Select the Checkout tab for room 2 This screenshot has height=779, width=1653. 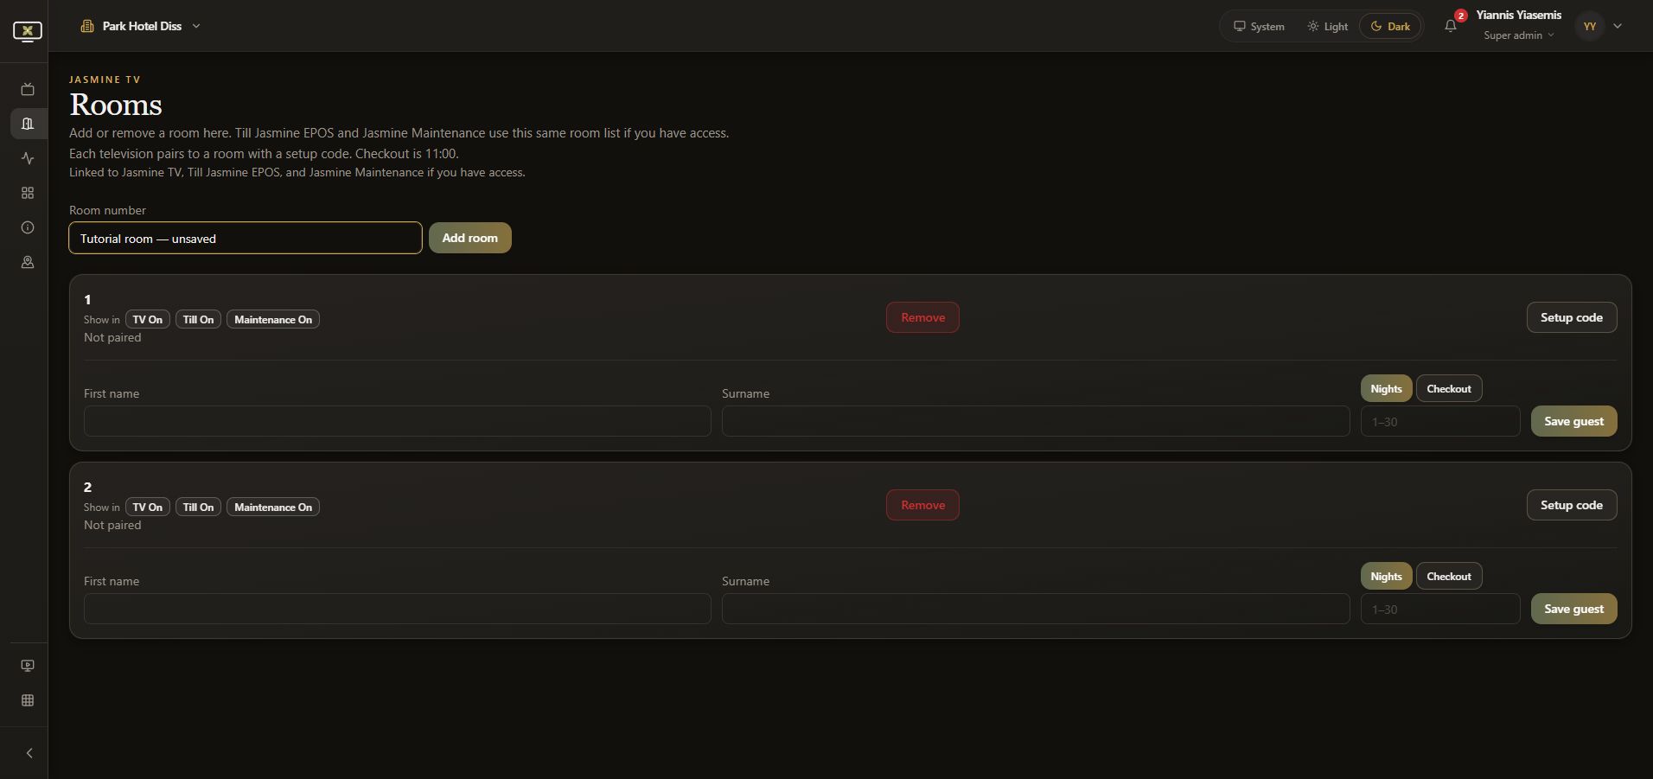(1449, 577)
